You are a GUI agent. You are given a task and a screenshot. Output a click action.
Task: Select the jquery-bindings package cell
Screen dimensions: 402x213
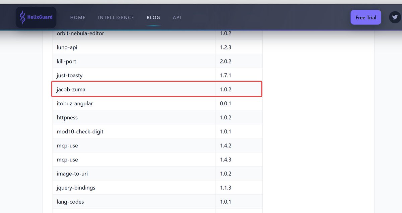pos(134,188)
